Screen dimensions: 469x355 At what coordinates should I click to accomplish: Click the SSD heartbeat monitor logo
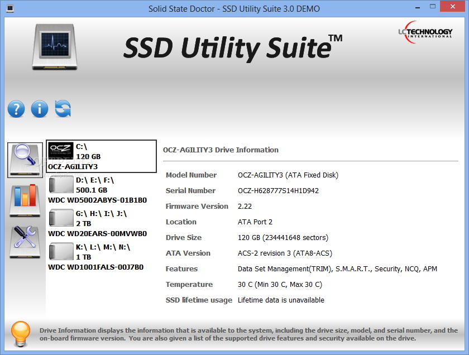pyautogui.click(x=55, y=47)
